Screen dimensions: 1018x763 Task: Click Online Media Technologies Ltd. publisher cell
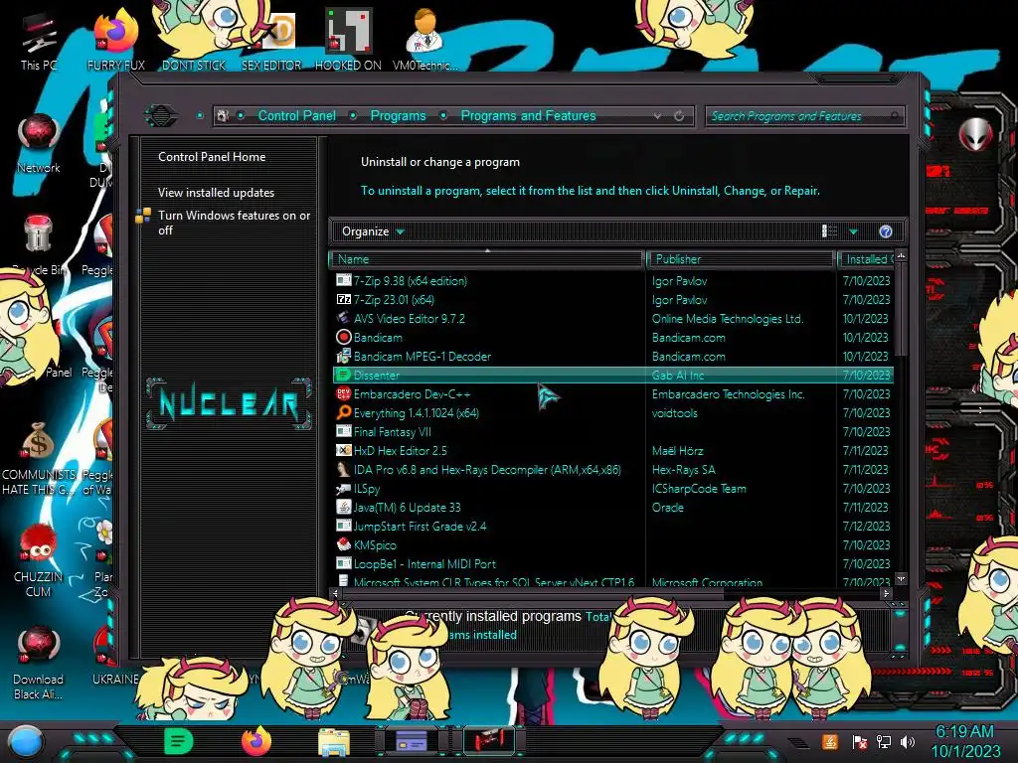click(728, 319)
